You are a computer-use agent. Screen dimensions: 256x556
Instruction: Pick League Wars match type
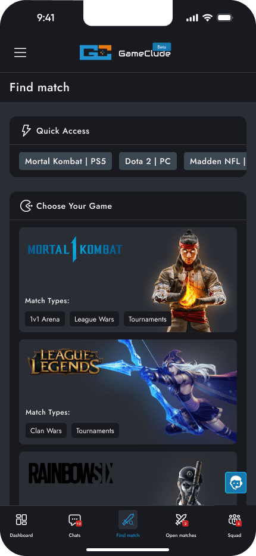point(94,319)
